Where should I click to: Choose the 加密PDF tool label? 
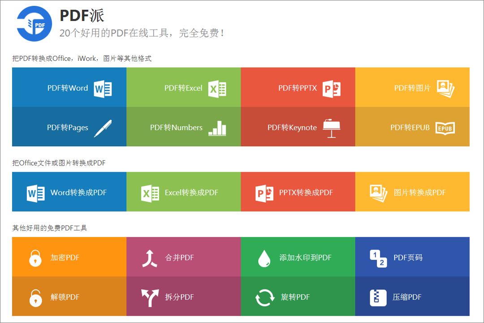(x=65, y=258)
